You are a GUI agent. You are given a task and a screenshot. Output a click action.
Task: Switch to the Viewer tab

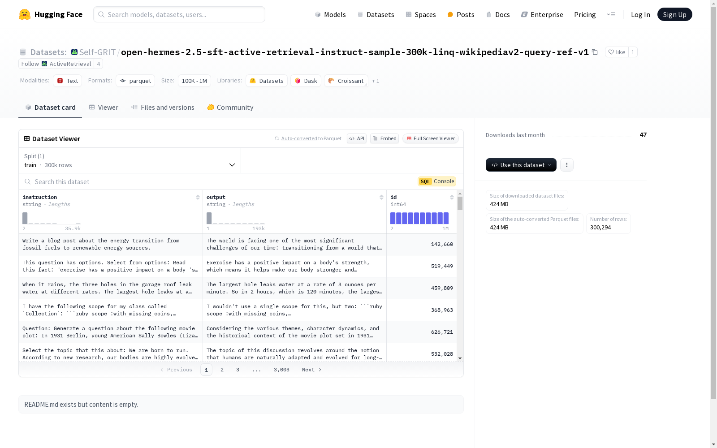pos(104,108)
